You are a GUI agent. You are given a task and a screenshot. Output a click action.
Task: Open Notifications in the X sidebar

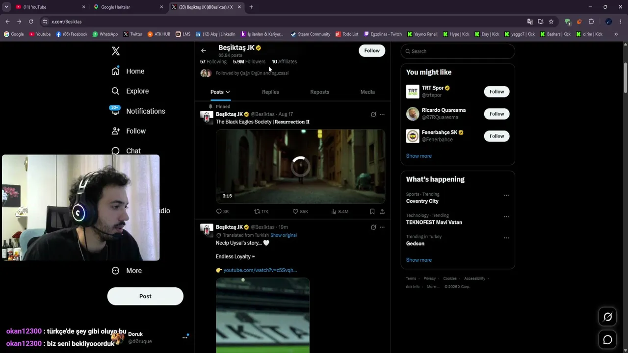pos(138,111)
